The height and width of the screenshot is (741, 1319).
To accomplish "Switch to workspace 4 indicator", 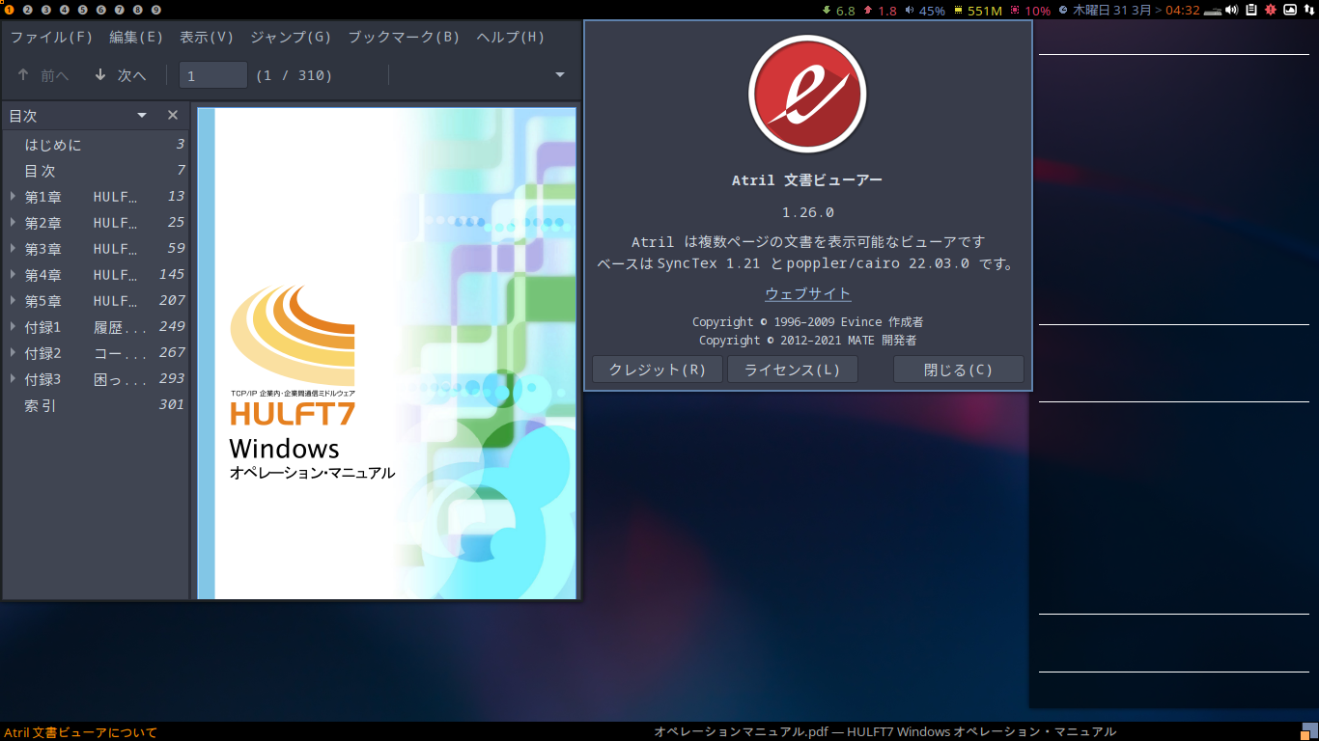I will coord(64,10).
